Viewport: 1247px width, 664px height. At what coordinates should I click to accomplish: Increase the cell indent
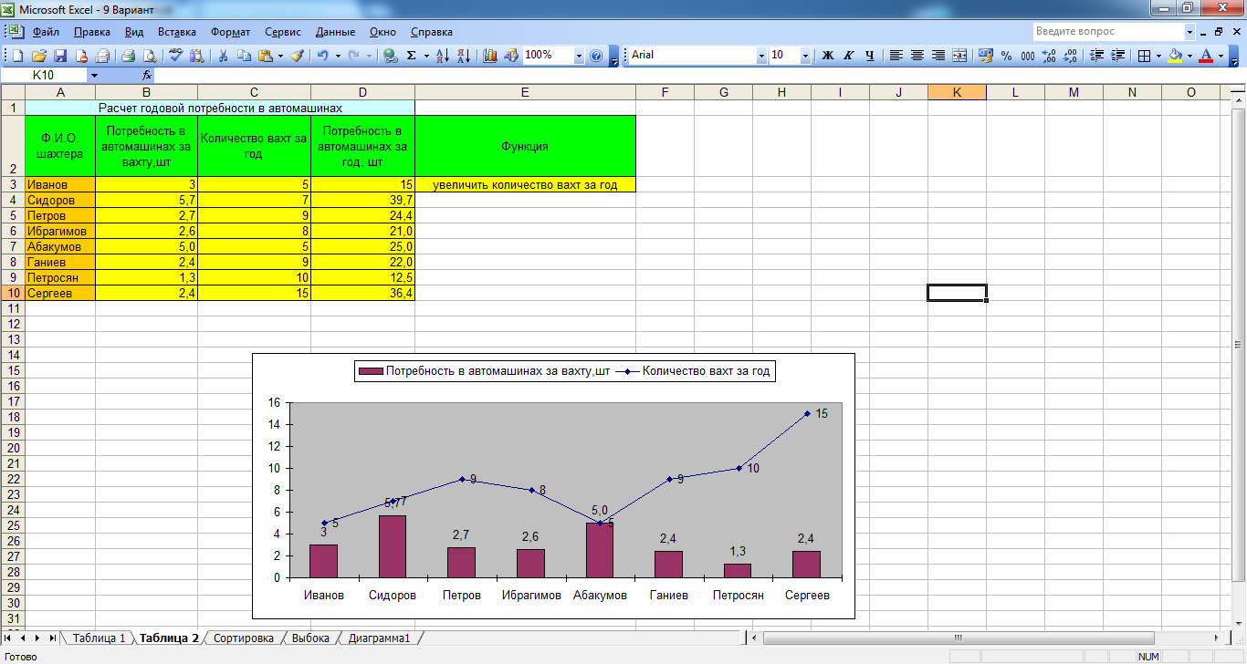(x=1116, y=56)
